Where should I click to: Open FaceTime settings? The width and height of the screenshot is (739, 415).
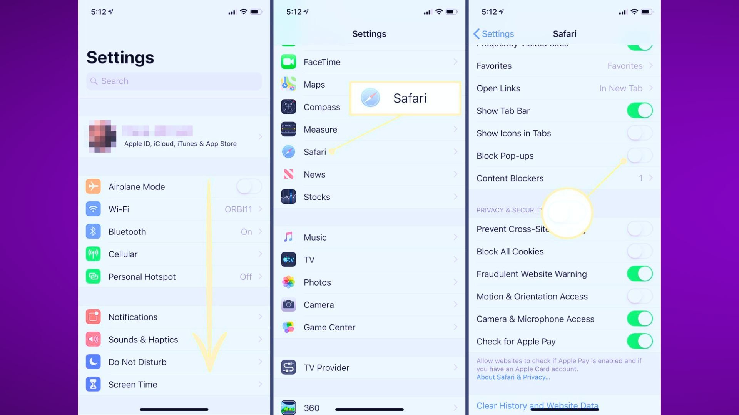[369, 62]
